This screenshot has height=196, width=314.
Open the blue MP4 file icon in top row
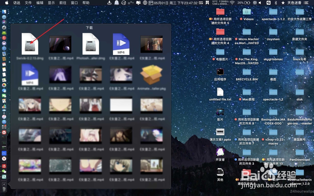point(121,44)
